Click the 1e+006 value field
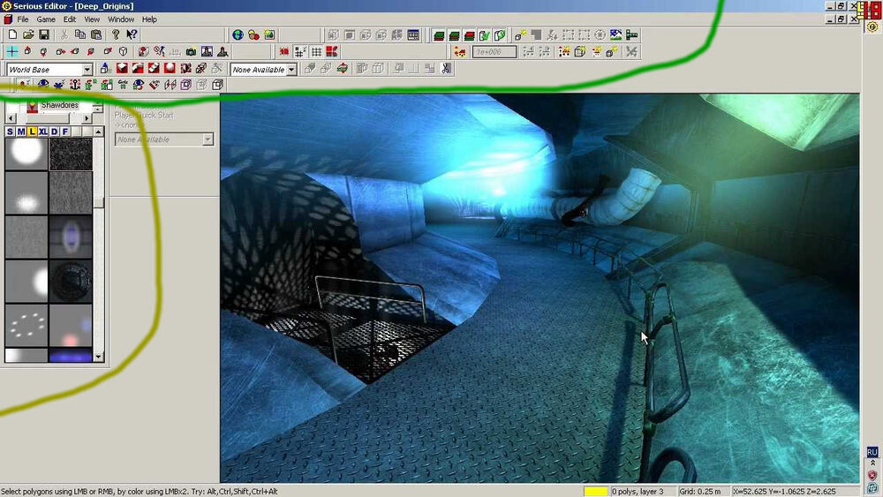Viewport: 883px width, 497px height. click(494, 52)
